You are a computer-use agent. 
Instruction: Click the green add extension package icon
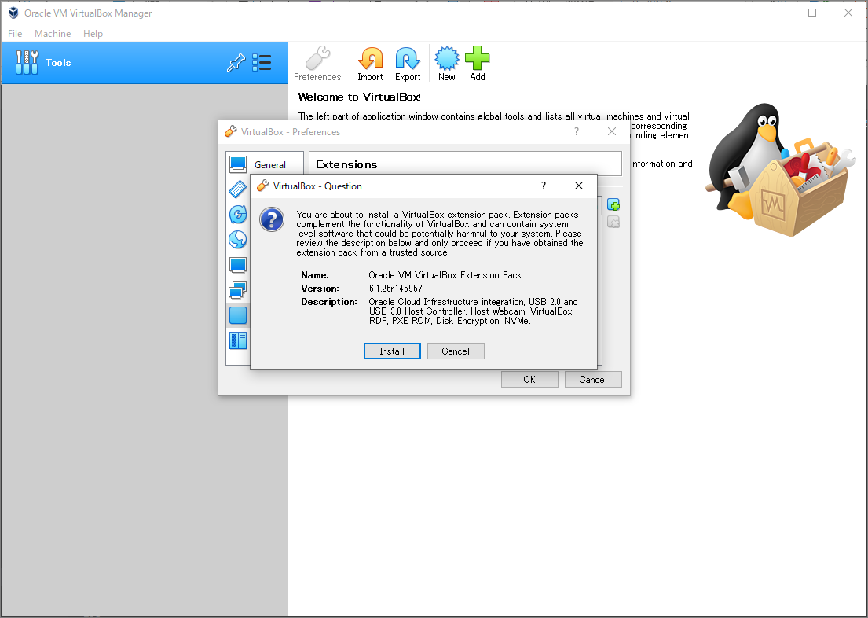point(613,204)
